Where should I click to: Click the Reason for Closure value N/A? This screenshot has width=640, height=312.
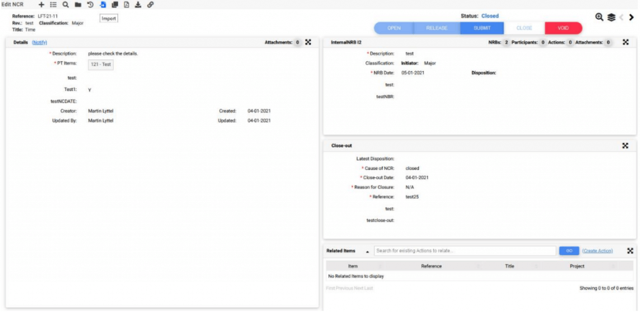click(x=410, y=187)
